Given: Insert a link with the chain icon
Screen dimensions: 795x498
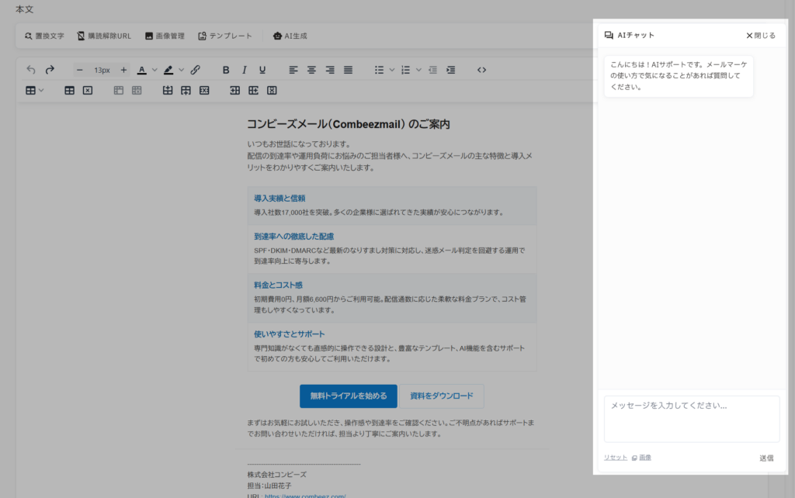Looking at the screenshot, I should click(196, 70).
